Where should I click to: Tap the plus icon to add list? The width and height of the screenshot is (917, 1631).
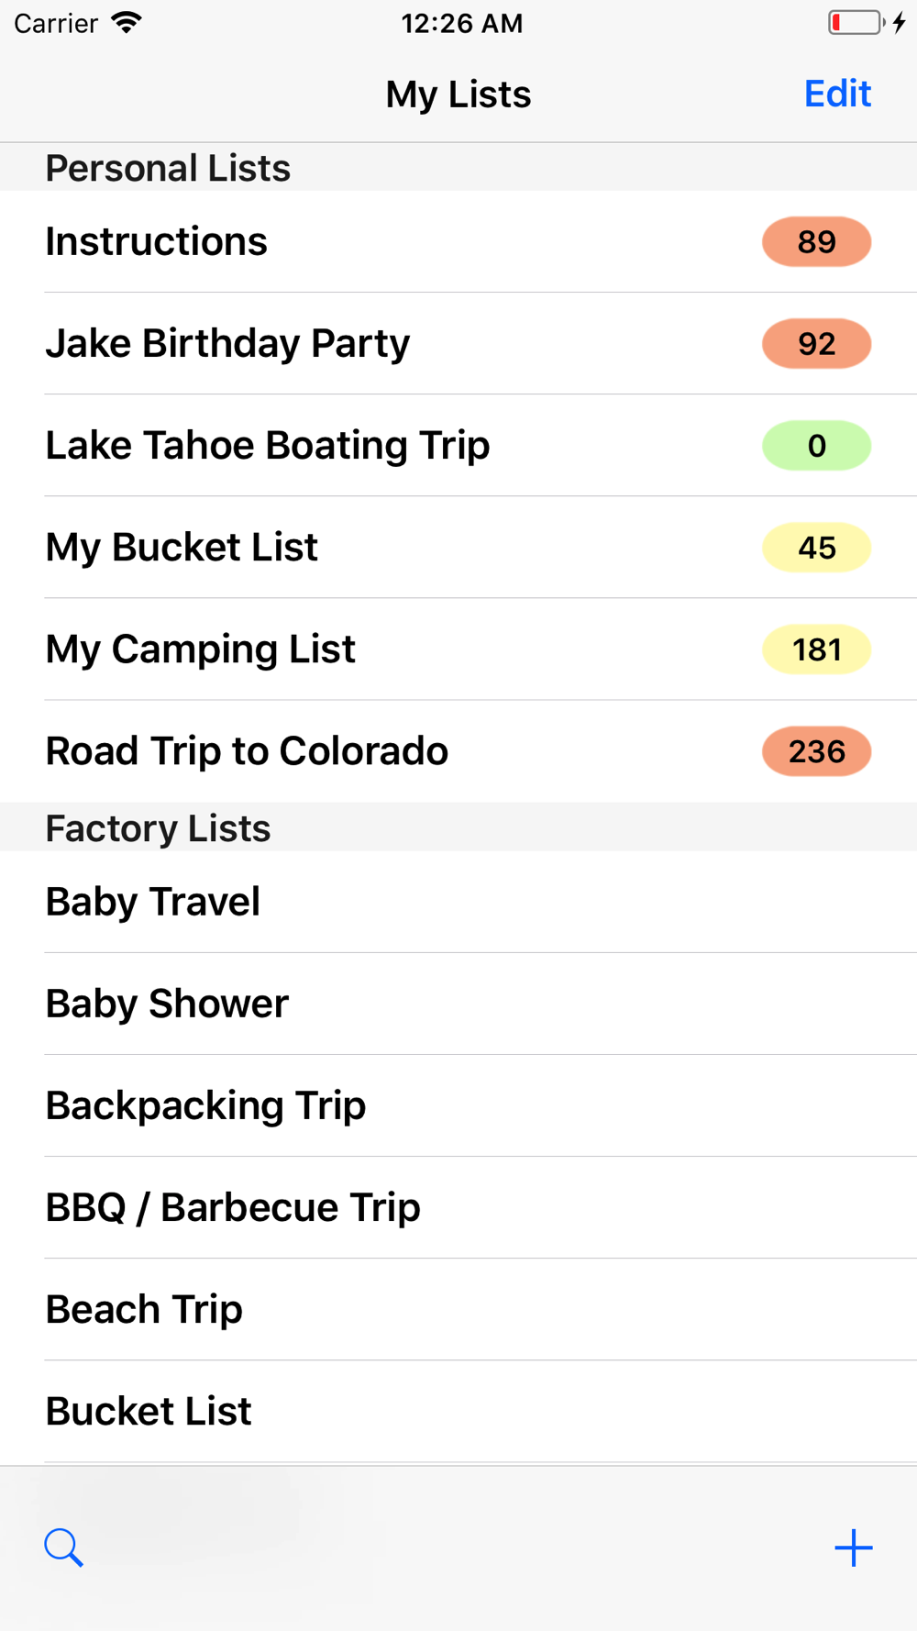tap(853, 1548)
